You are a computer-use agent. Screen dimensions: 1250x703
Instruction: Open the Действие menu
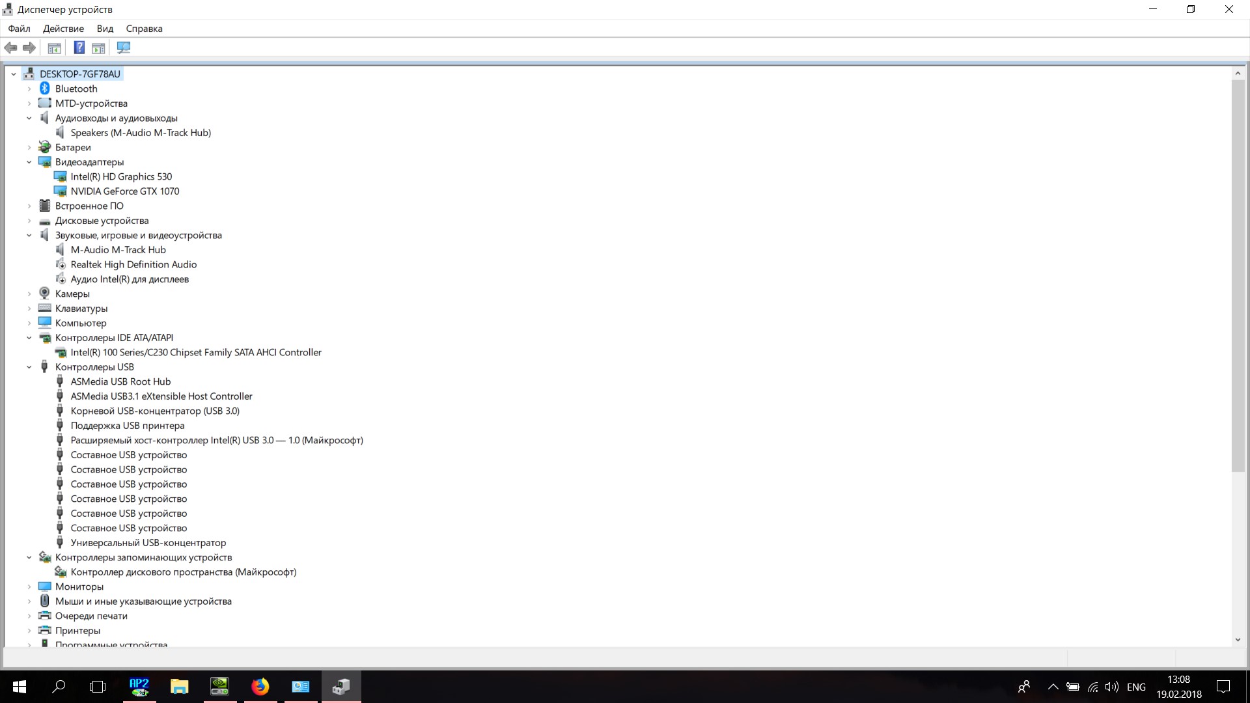(x=63, y=29)
